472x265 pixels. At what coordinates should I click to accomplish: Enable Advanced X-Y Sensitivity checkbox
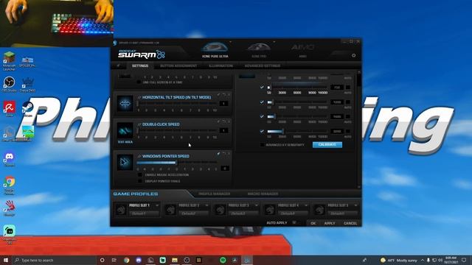coord(263,145)
